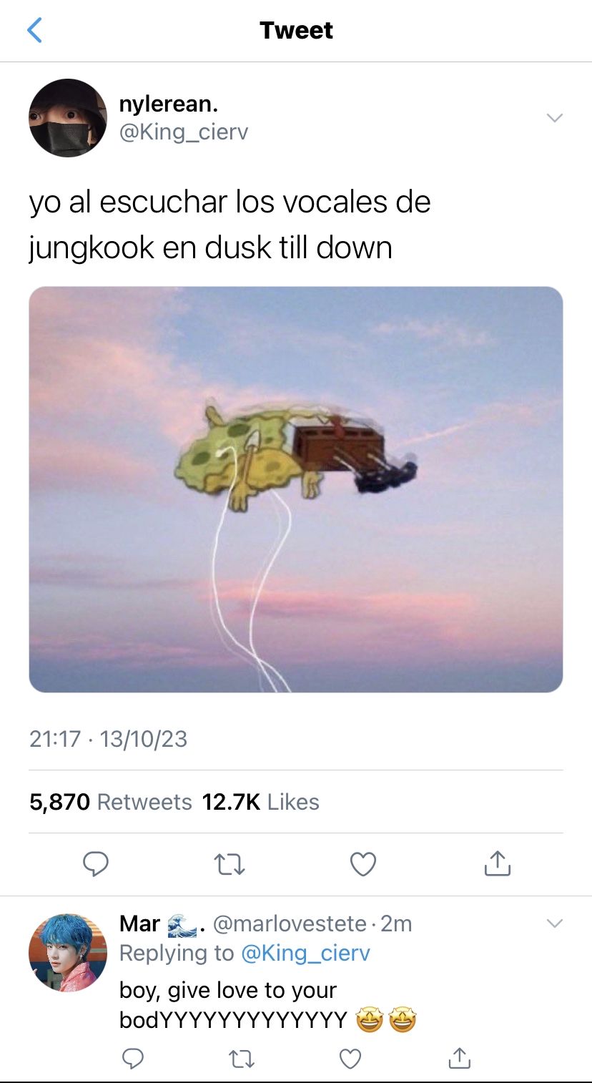Retweet the main tweet
This screenshot has width=592, height=1083.
[x=230, y=865]
